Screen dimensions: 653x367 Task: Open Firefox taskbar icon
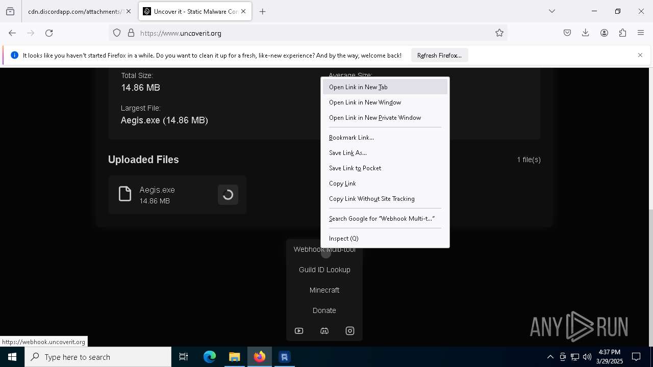260,357
